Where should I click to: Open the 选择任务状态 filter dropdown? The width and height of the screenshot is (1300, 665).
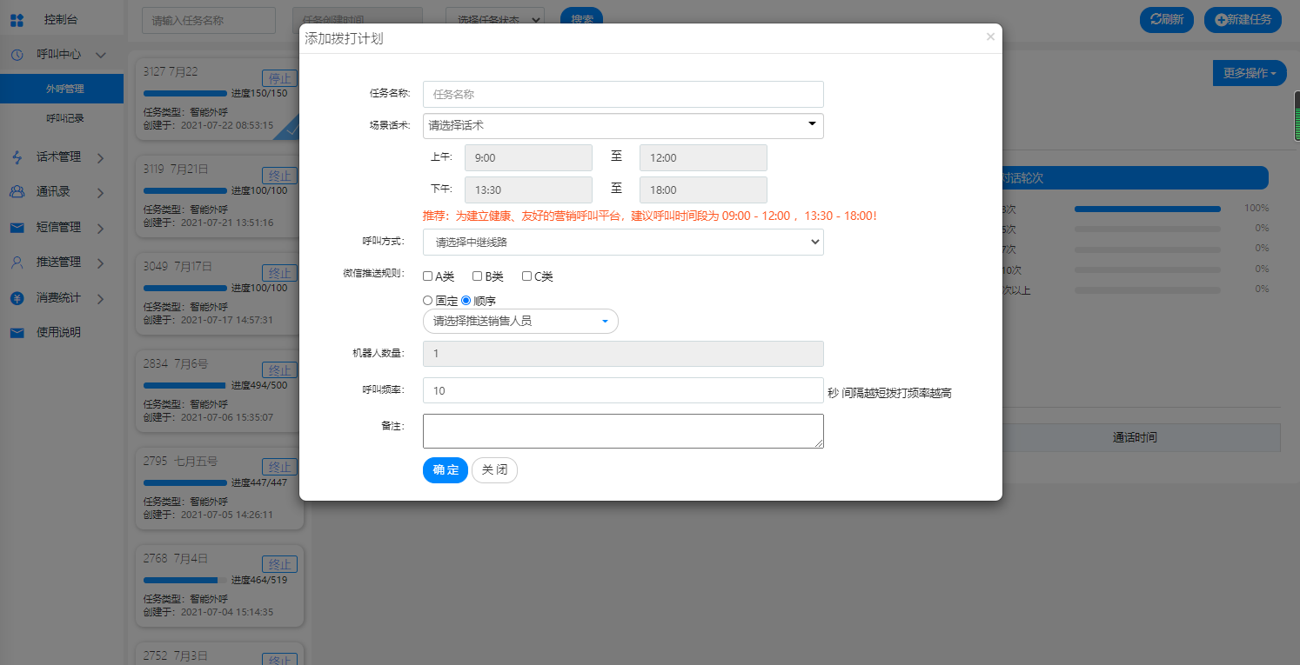click(x=495, y=19)
